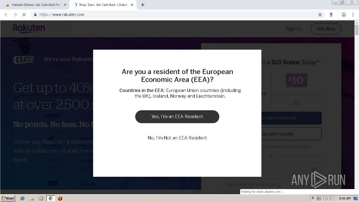Click the Show desktop tray button
Image resolution: width=359 pixels, height=202 pixels.
356,198
